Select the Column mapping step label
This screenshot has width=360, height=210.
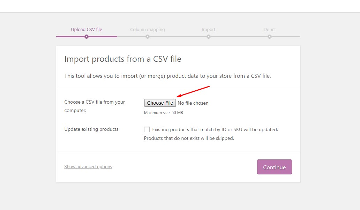(x=147, y=30)
